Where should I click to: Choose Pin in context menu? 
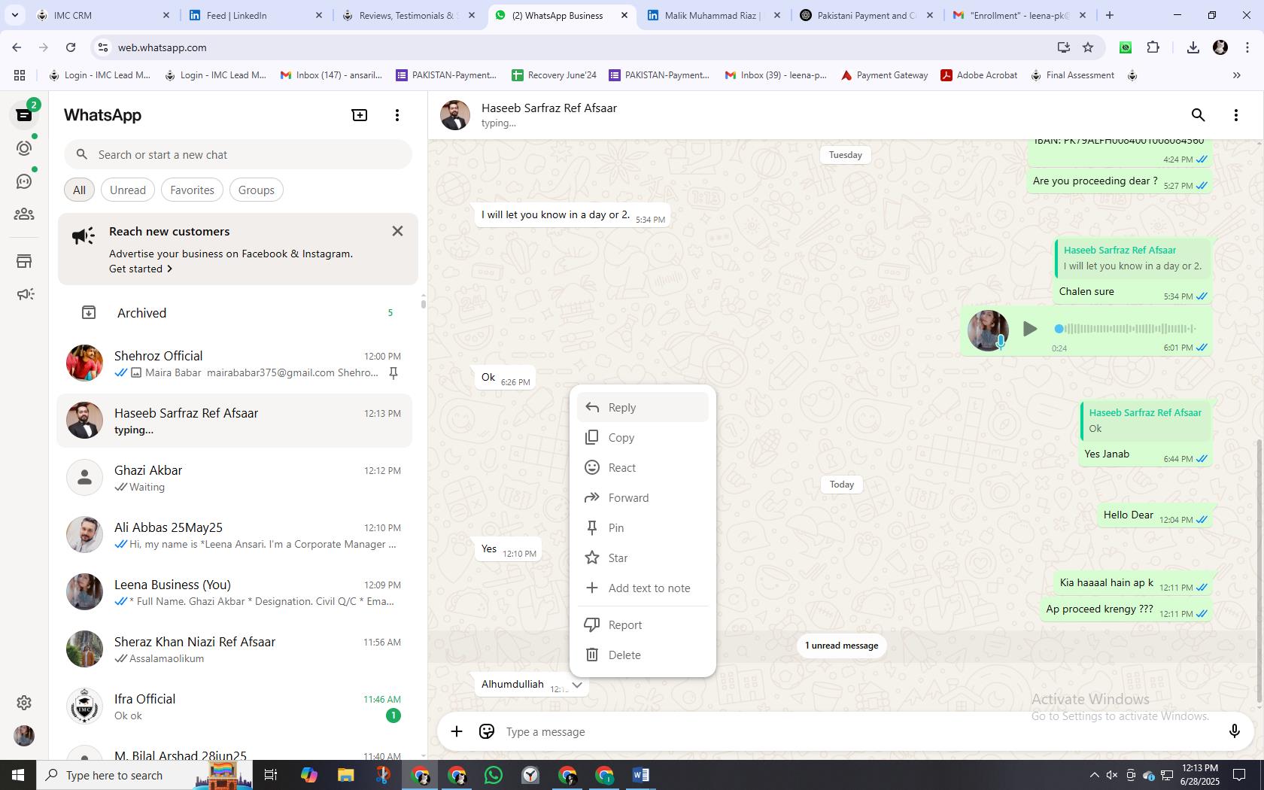click(x=643, y=527)
